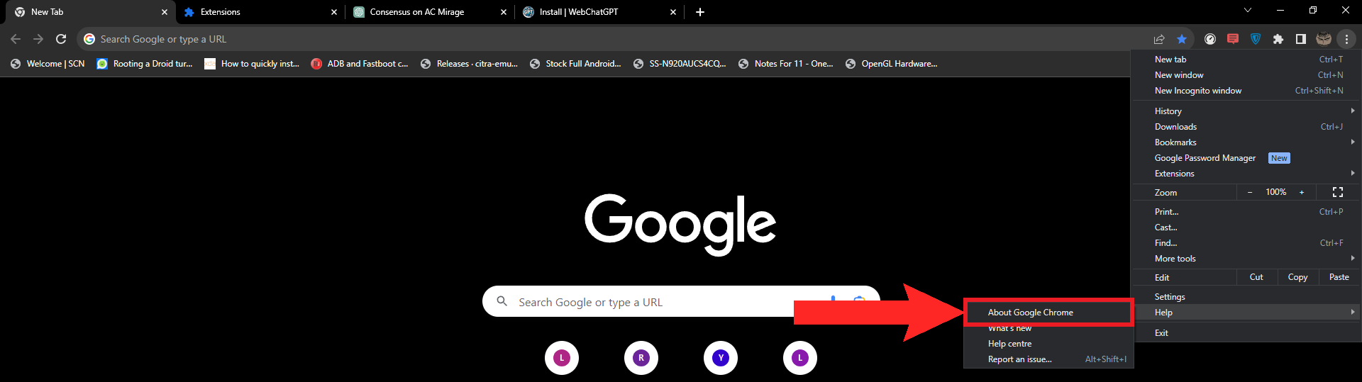Image resolution: width=1362 pixels, height=382 pixels.
Task: Click About Google Chrome in Help submenu
Action: point(1048,313)
